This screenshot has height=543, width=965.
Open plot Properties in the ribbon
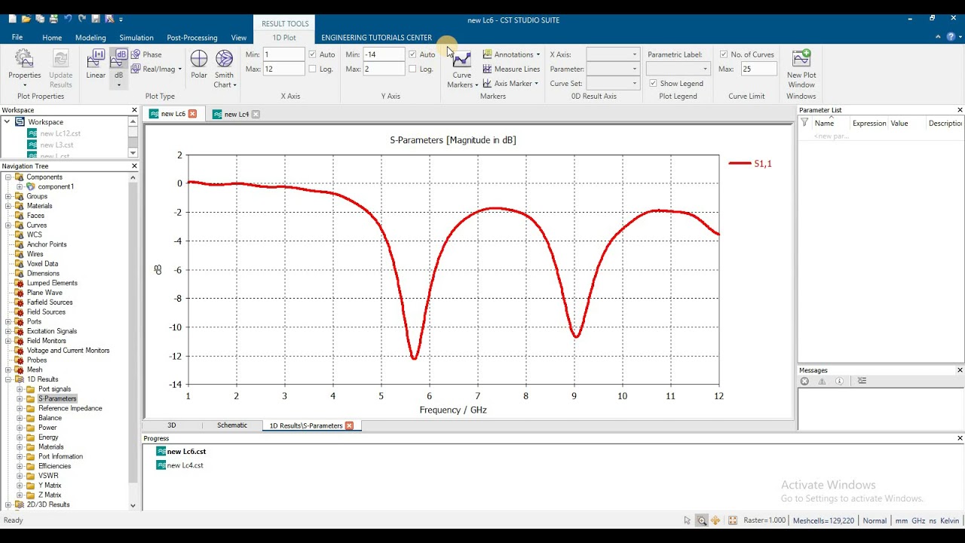pos(24,68)
